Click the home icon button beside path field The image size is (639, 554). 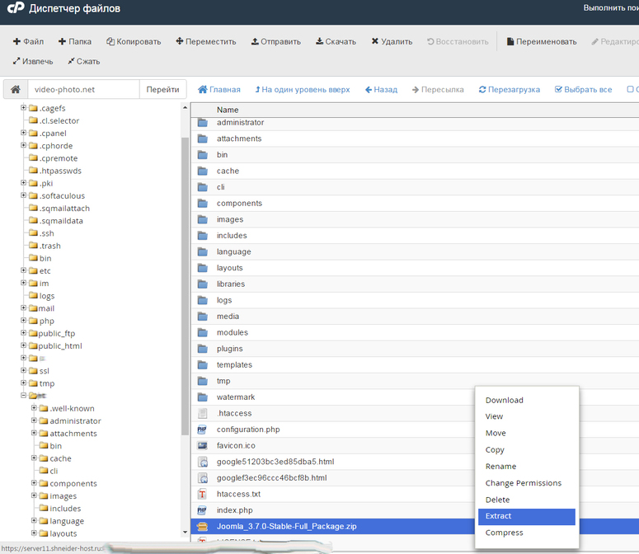point(15,90)
